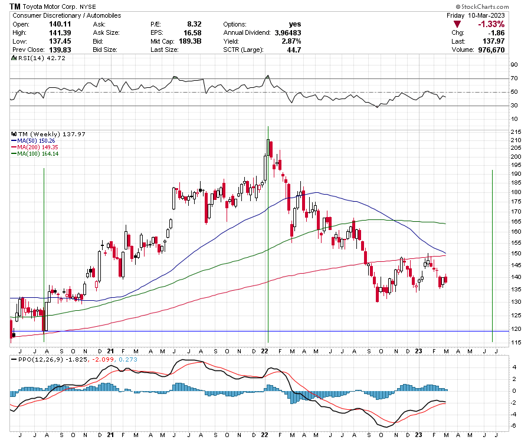Screen dimensions: 531x440
Task: Click the P/E value 8.32
Action: pyautogui.click(x=194, y=24)
